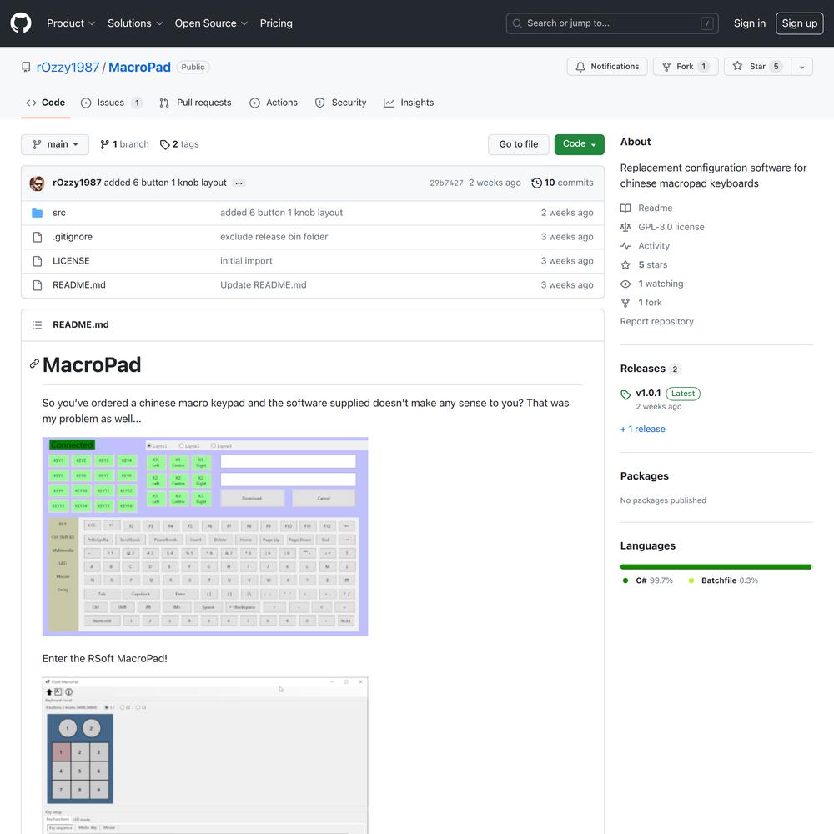Switch to the Insights tab
The image size is (834, 834).
point(409,103)
